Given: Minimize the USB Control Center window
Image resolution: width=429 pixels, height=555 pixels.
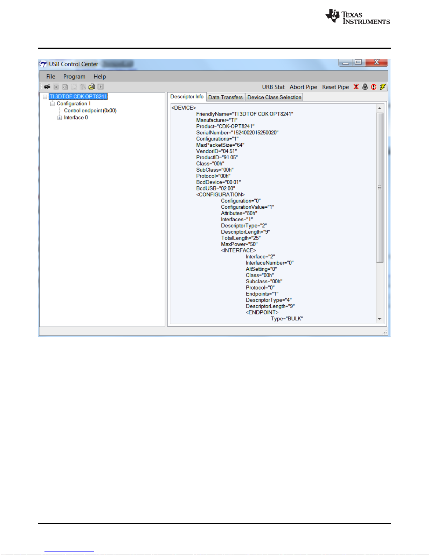Looking at the screenshot, I should (x=346, y=62).
